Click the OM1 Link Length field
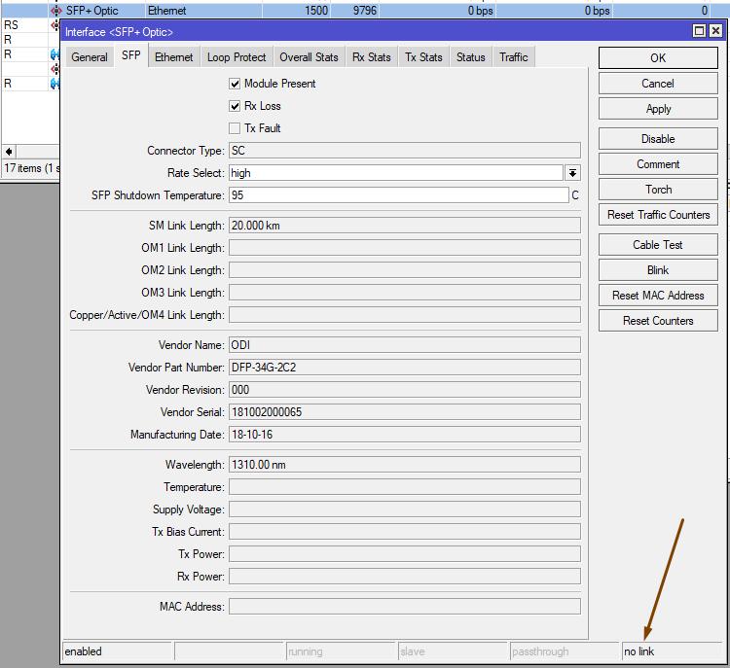 405,248
